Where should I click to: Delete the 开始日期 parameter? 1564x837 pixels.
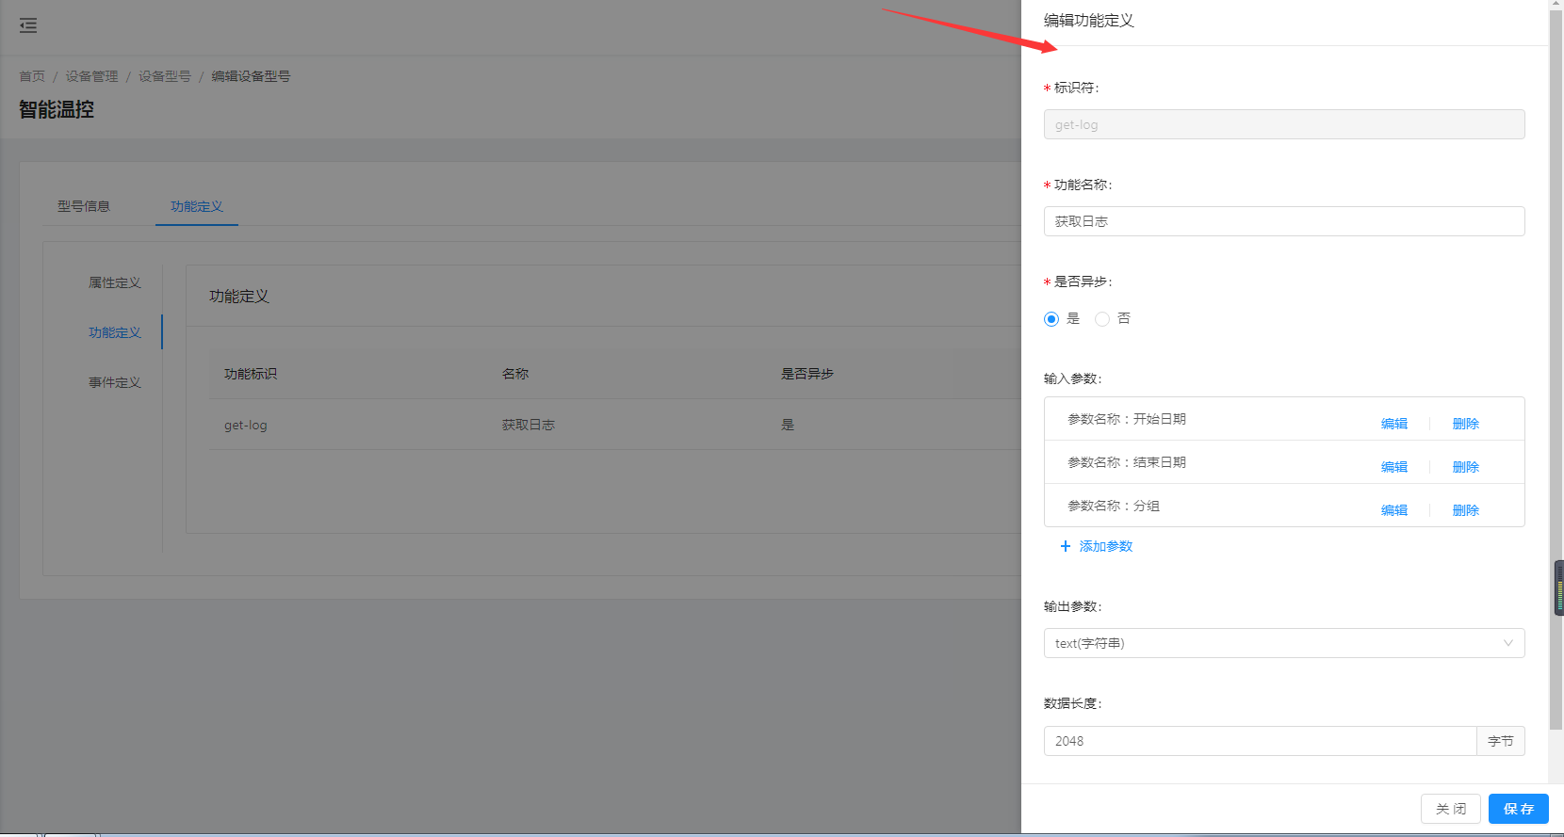1466,424
